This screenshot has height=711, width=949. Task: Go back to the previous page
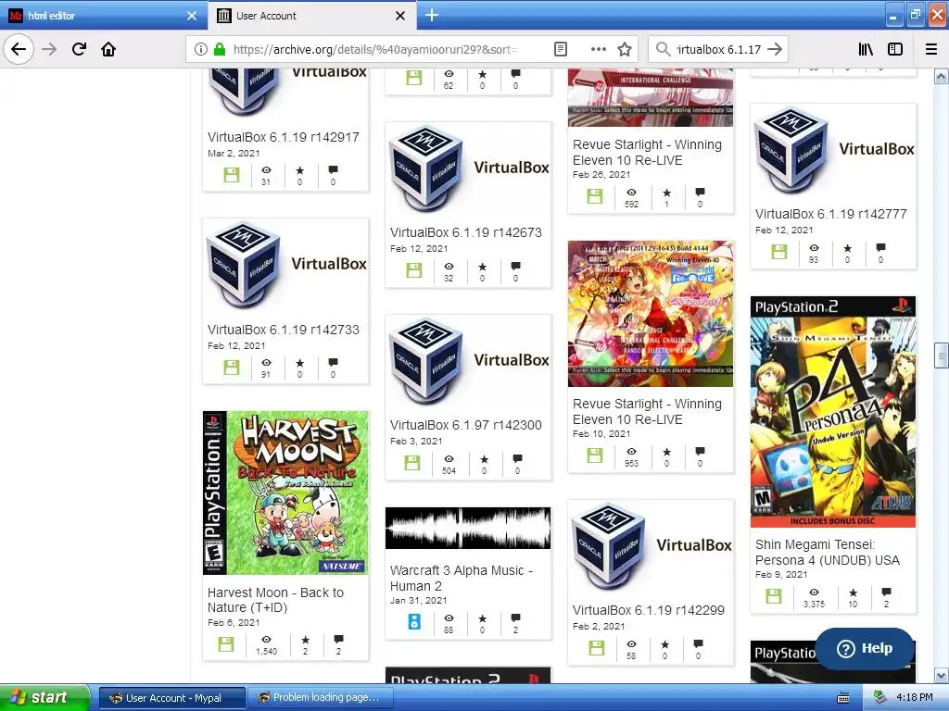point(19,49)
